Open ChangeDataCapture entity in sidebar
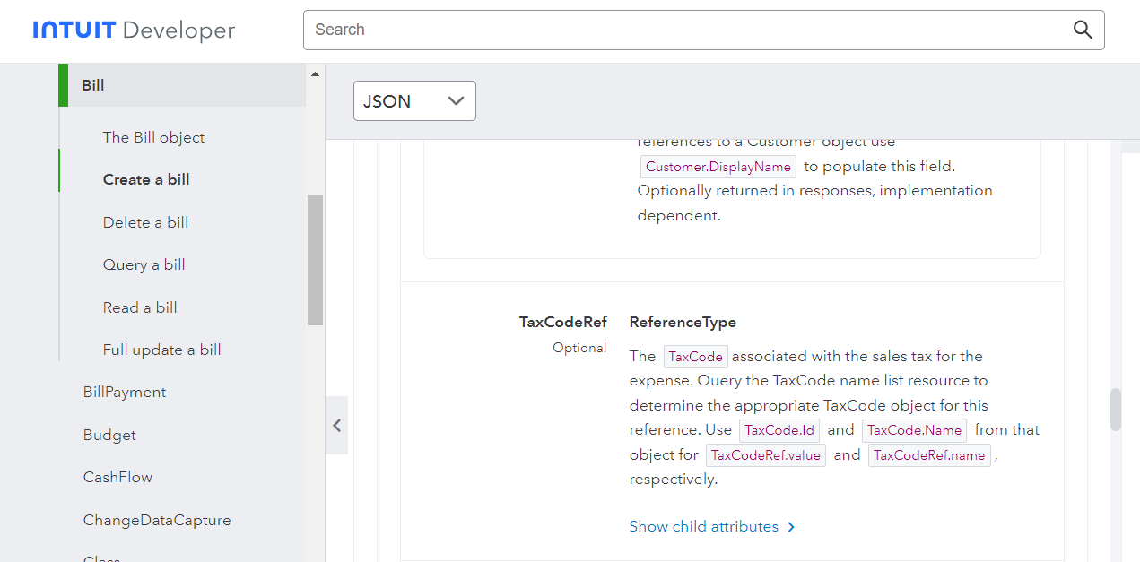The width and height of the screenshot is (1140, 562). pyautogui.click(x=157, y=520)
